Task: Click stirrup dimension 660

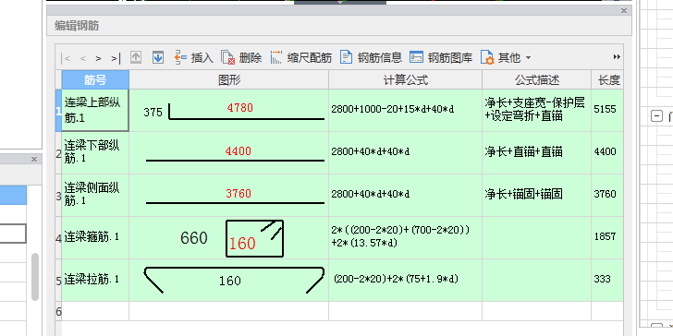Action: click(194, 238)
